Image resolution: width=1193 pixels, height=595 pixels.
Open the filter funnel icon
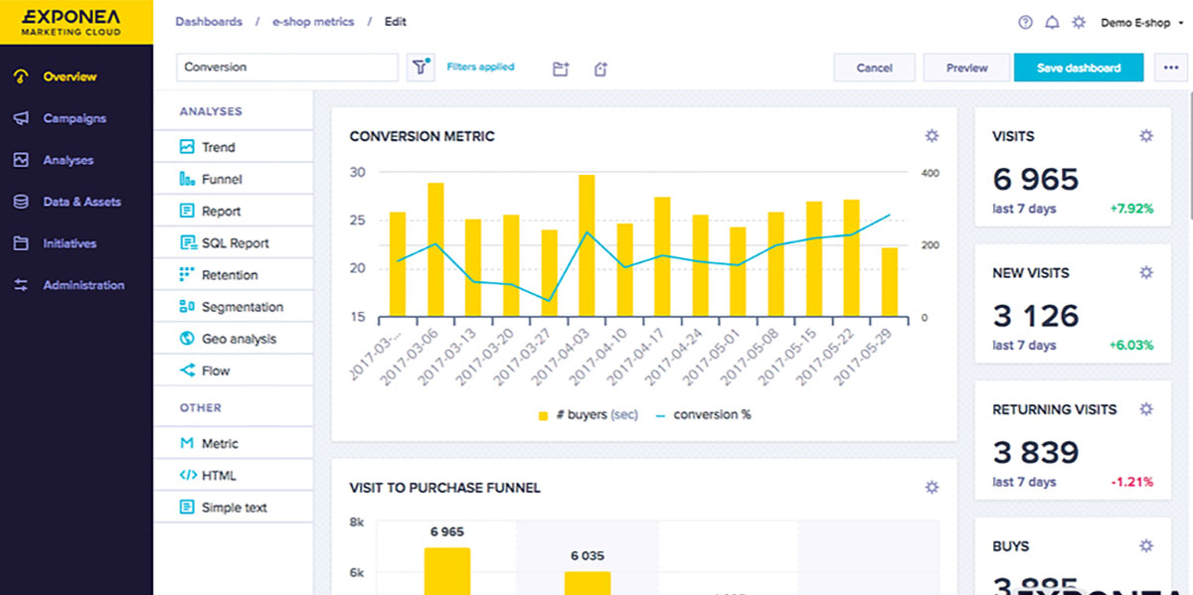click(x=419, y=68)
